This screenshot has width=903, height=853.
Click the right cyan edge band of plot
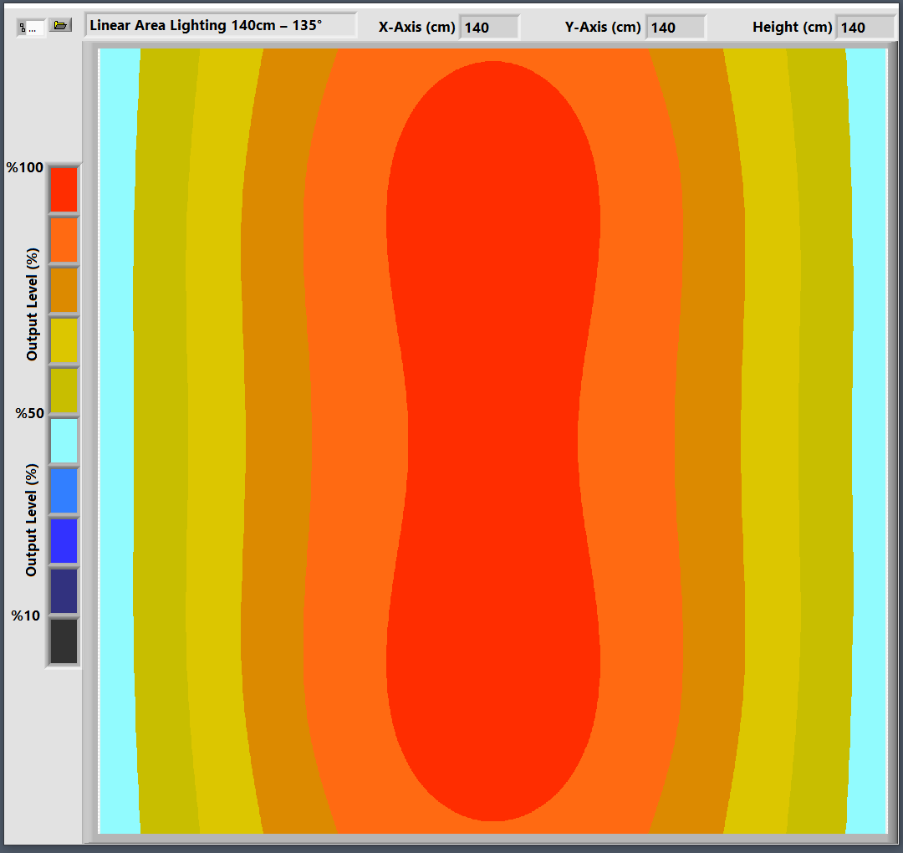coord(868,435)
